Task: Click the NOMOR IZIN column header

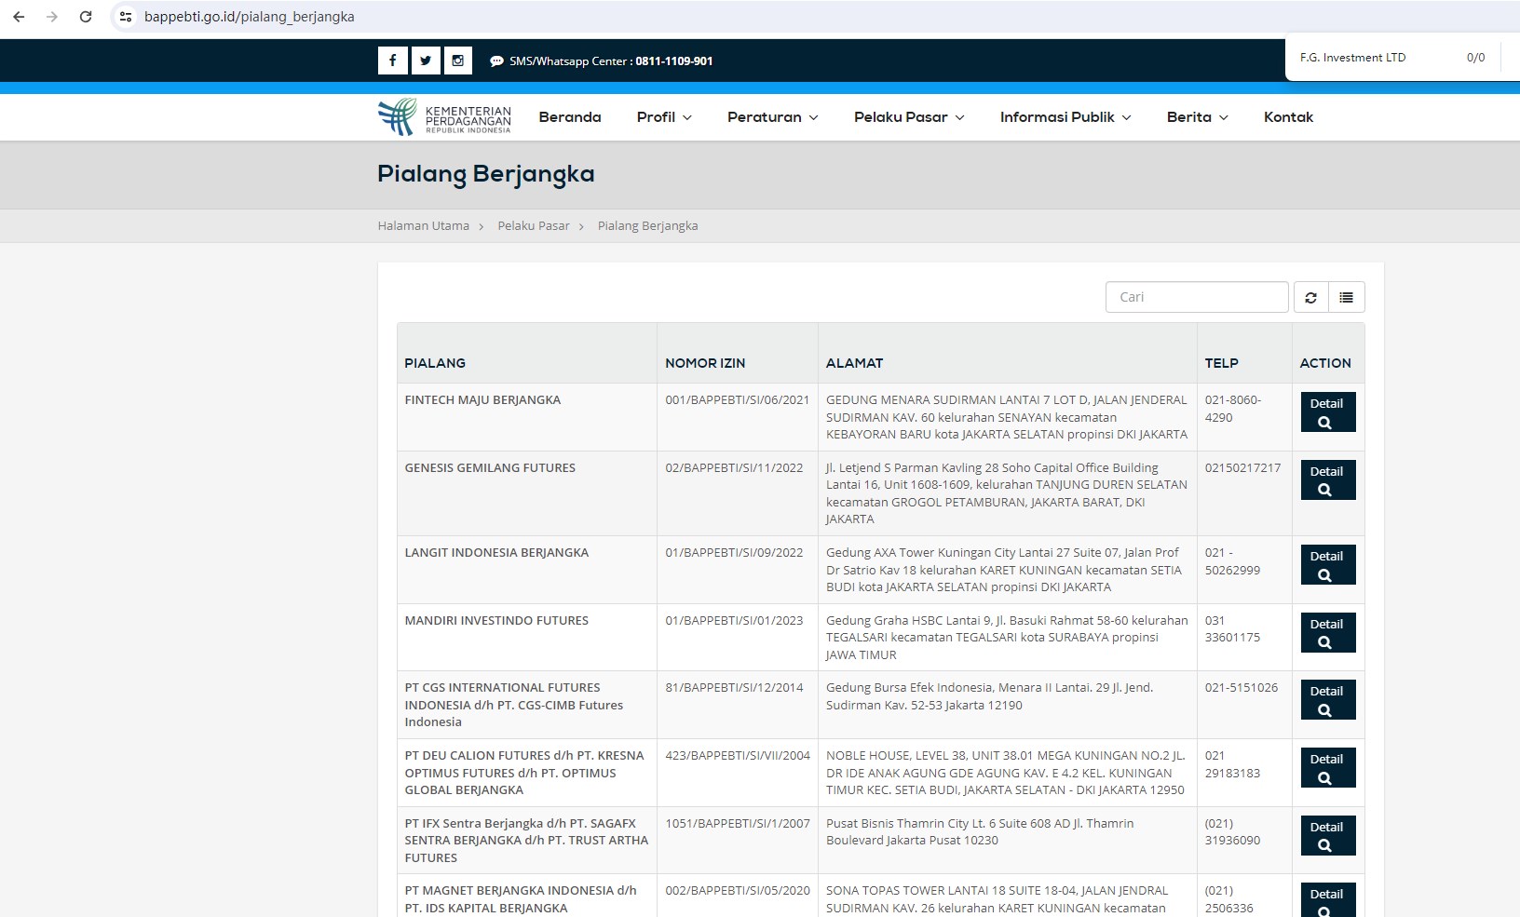Action: point(705,363)
